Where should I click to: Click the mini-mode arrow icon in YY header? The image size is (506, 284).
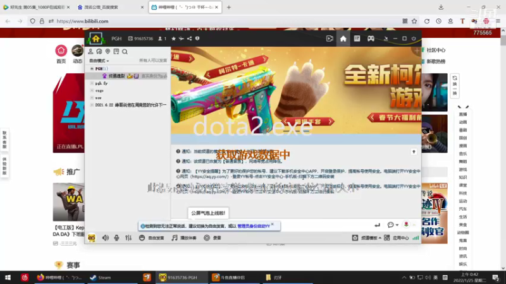coord(386,38)
